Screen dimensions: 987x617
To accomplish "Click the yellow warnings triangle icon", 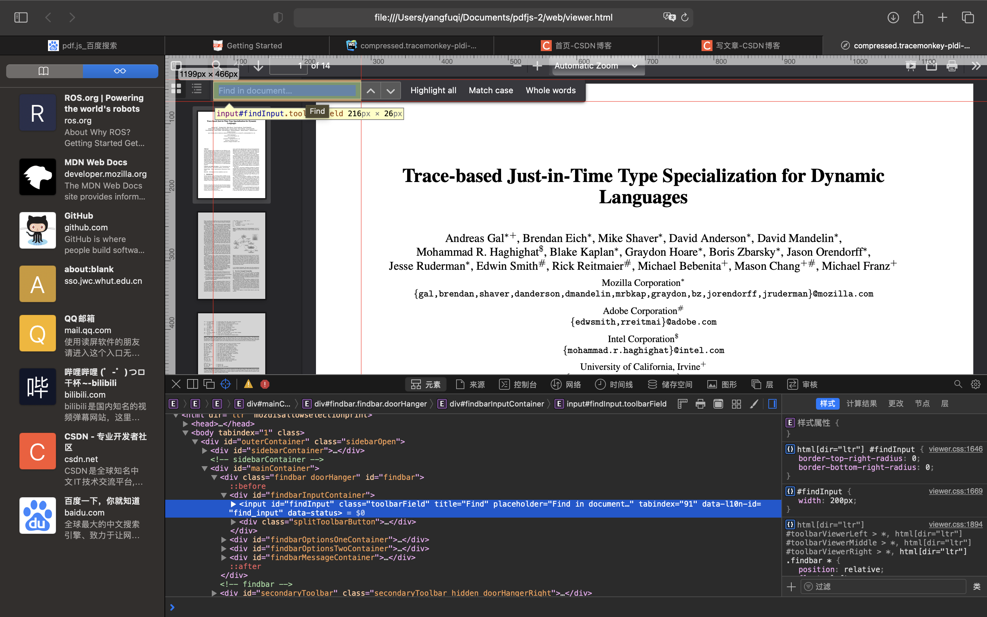I will [x=248, y=384].
